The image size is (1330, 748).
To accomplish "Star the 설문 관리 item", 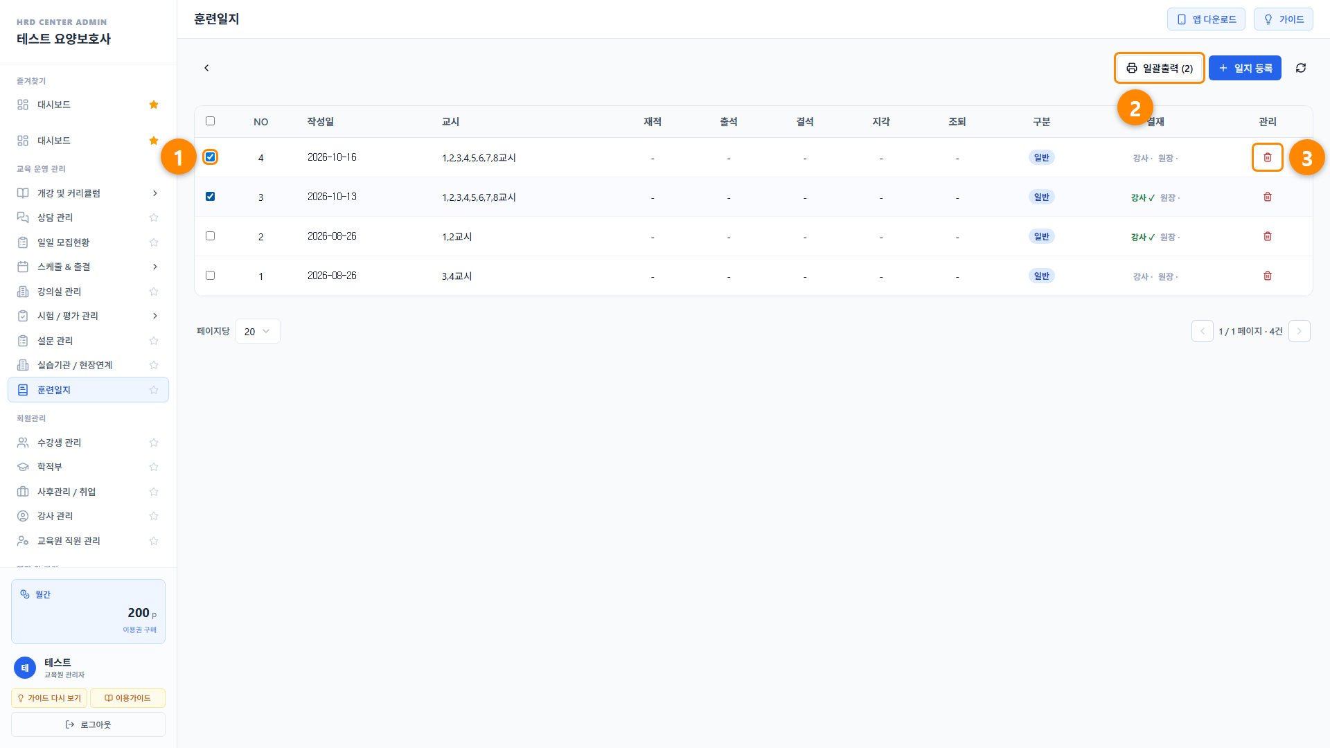I will (x=154, y=341).
